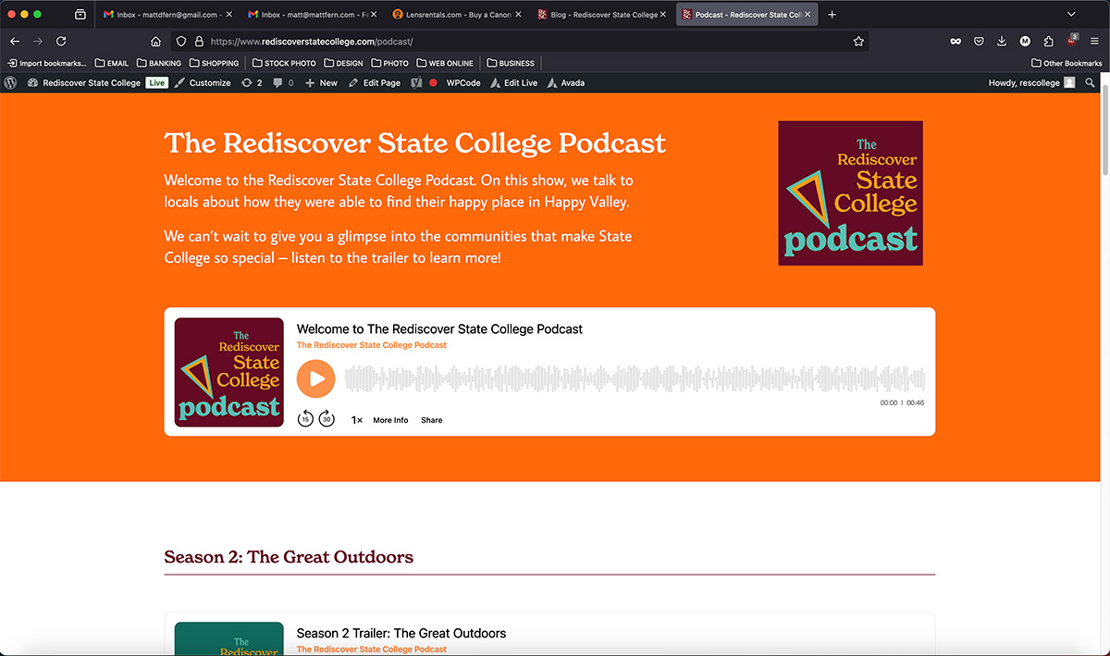
Task: Click Share in the podcast player
Action: [432, 420]
